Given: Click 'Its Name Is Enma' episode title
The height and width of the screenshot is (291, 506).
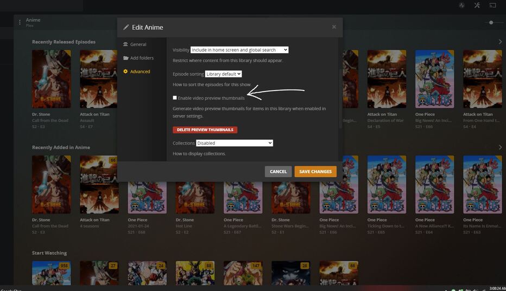Looking at the screenshot, I should [482, 226].
